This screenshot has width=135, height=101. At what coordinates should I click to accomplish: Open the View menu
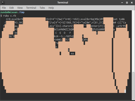[x=20, y=8]
